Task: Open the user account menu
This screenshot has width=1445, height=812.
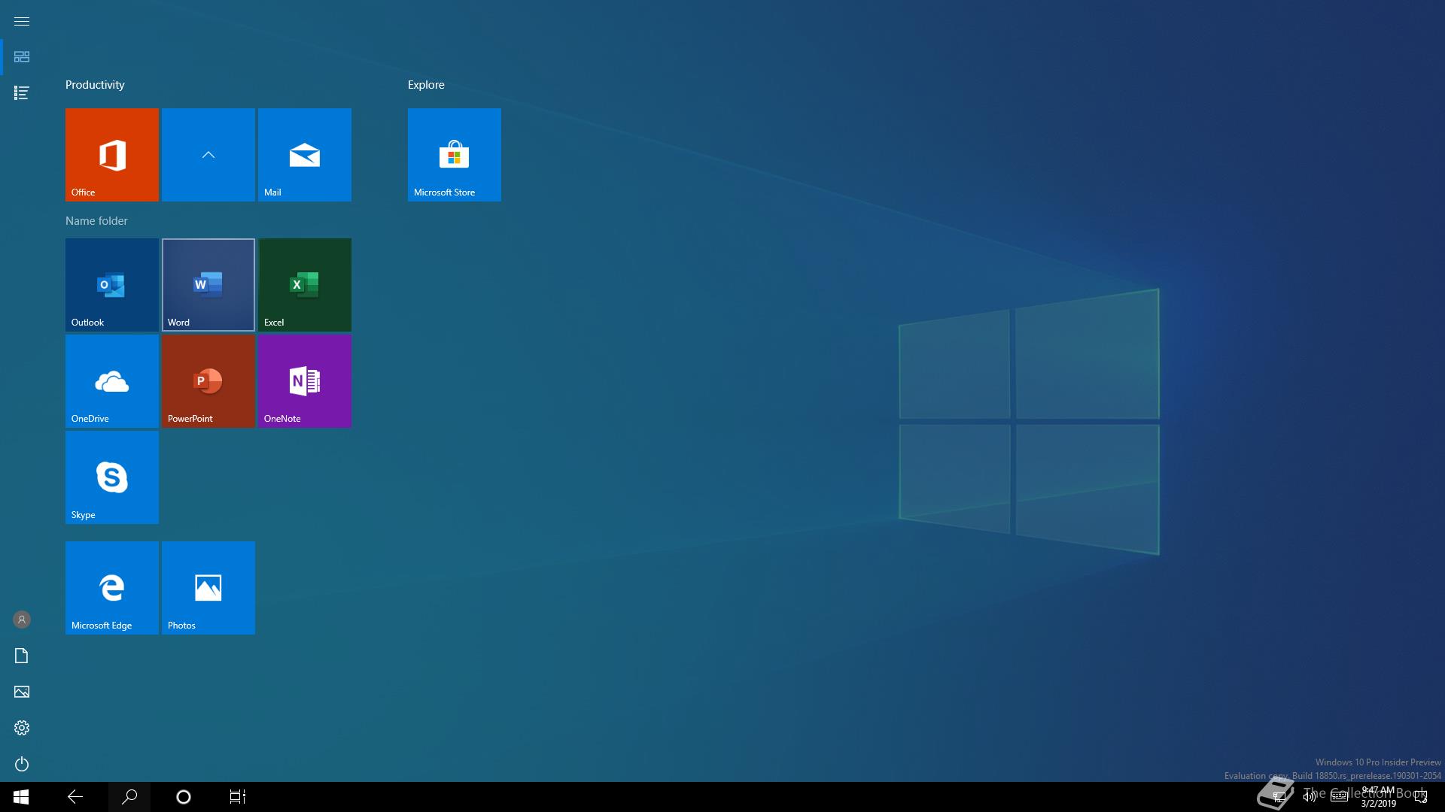Action: click(22, 620)
